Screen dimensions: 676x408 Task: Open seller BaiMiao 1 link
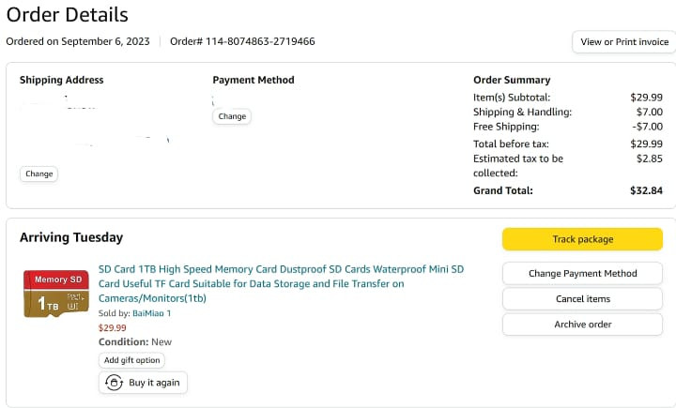(151, 313)
